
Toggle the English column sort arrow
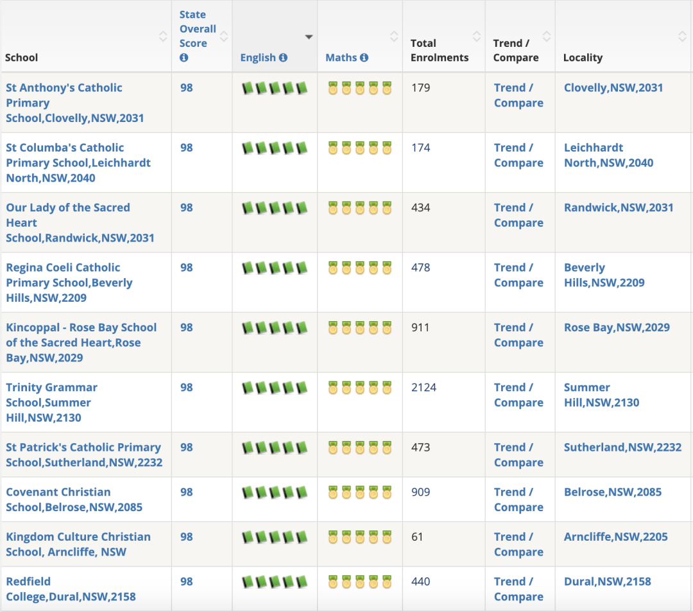click(x=309, y=37)
